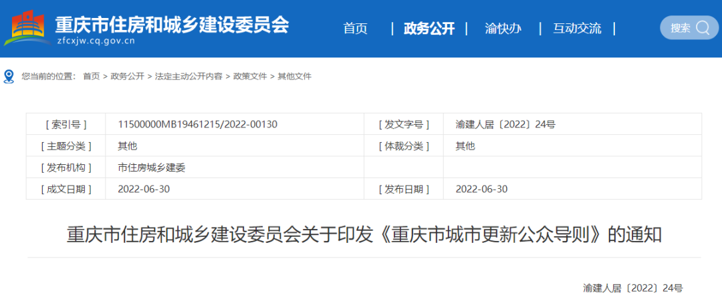Click the [ 体裁分类 ] label cell
Viewport: 722px width, 295px height.
coord(404,146)
